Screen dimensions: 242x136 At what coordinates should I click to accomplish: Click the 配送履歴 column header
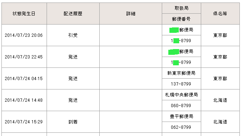click(73, 14)
